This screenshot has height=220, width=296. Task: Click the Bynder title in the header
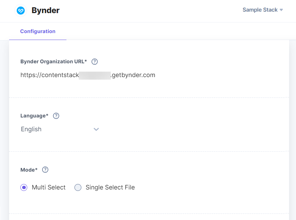pos(45,10)
